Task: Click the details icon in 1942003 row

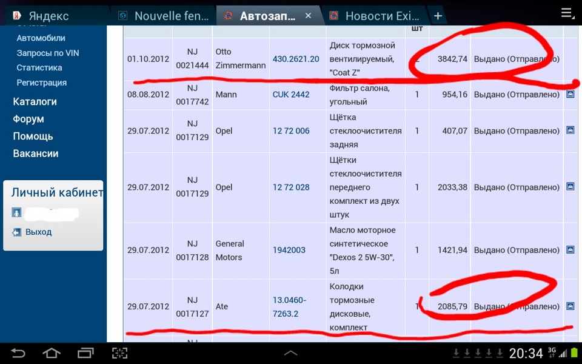Action: (x=570, y=249)
